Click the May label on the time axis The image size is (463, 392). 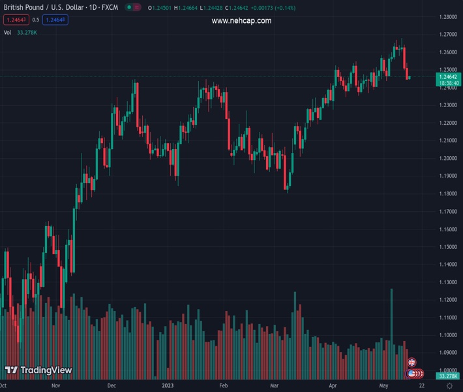(x=383, y=386)
